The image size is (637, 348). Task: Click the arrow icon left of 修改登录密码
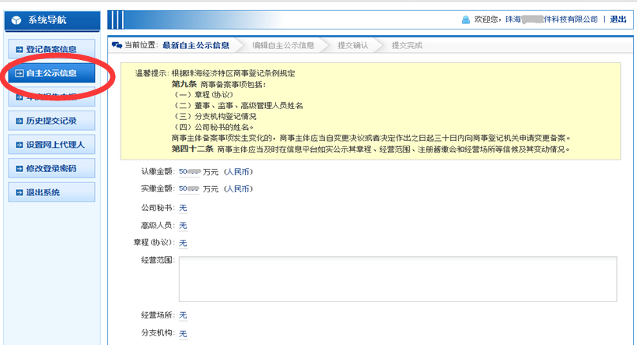coord(19,169)
